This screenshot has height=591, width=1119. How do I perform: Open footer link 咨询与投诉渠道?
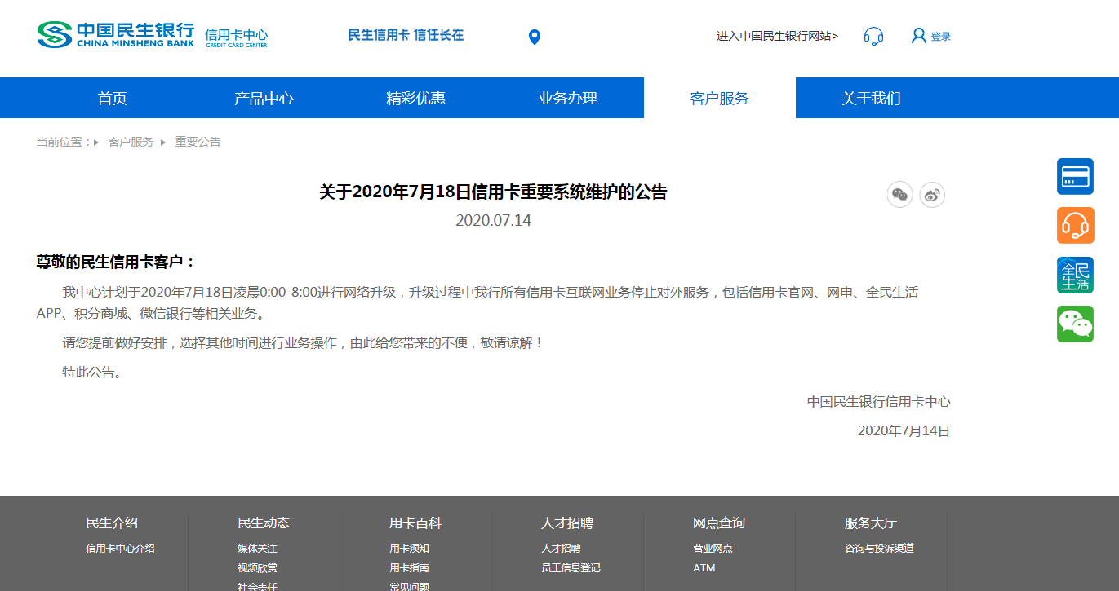(x=879, y=549)
